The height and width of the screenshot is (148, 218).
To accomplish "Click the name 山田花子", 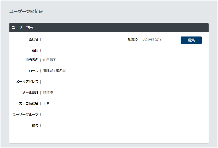I will [49, 60].
